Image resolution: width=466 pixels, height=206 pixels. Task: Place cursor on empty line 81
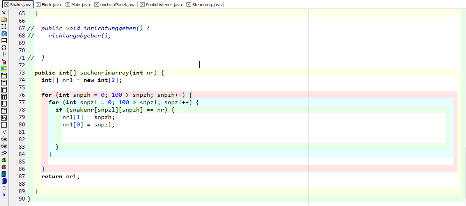coord(156,132)
